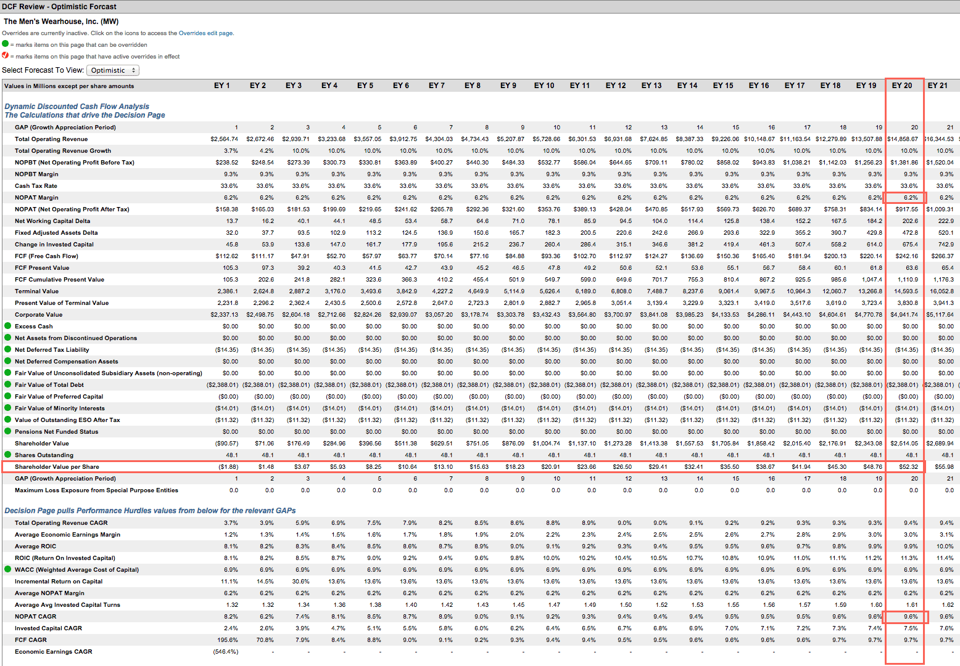Viewport: 960px width, 666px height.
Task: Click Maximum Loss Exposure from Special Purpose Entities label
Action: pos(96,490)
